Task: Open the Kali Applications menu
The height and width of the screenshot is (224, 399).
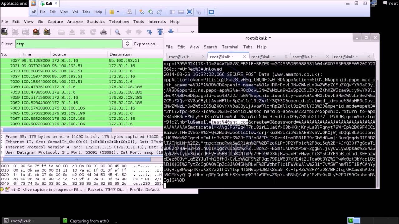Action: [x=14, y=3]
